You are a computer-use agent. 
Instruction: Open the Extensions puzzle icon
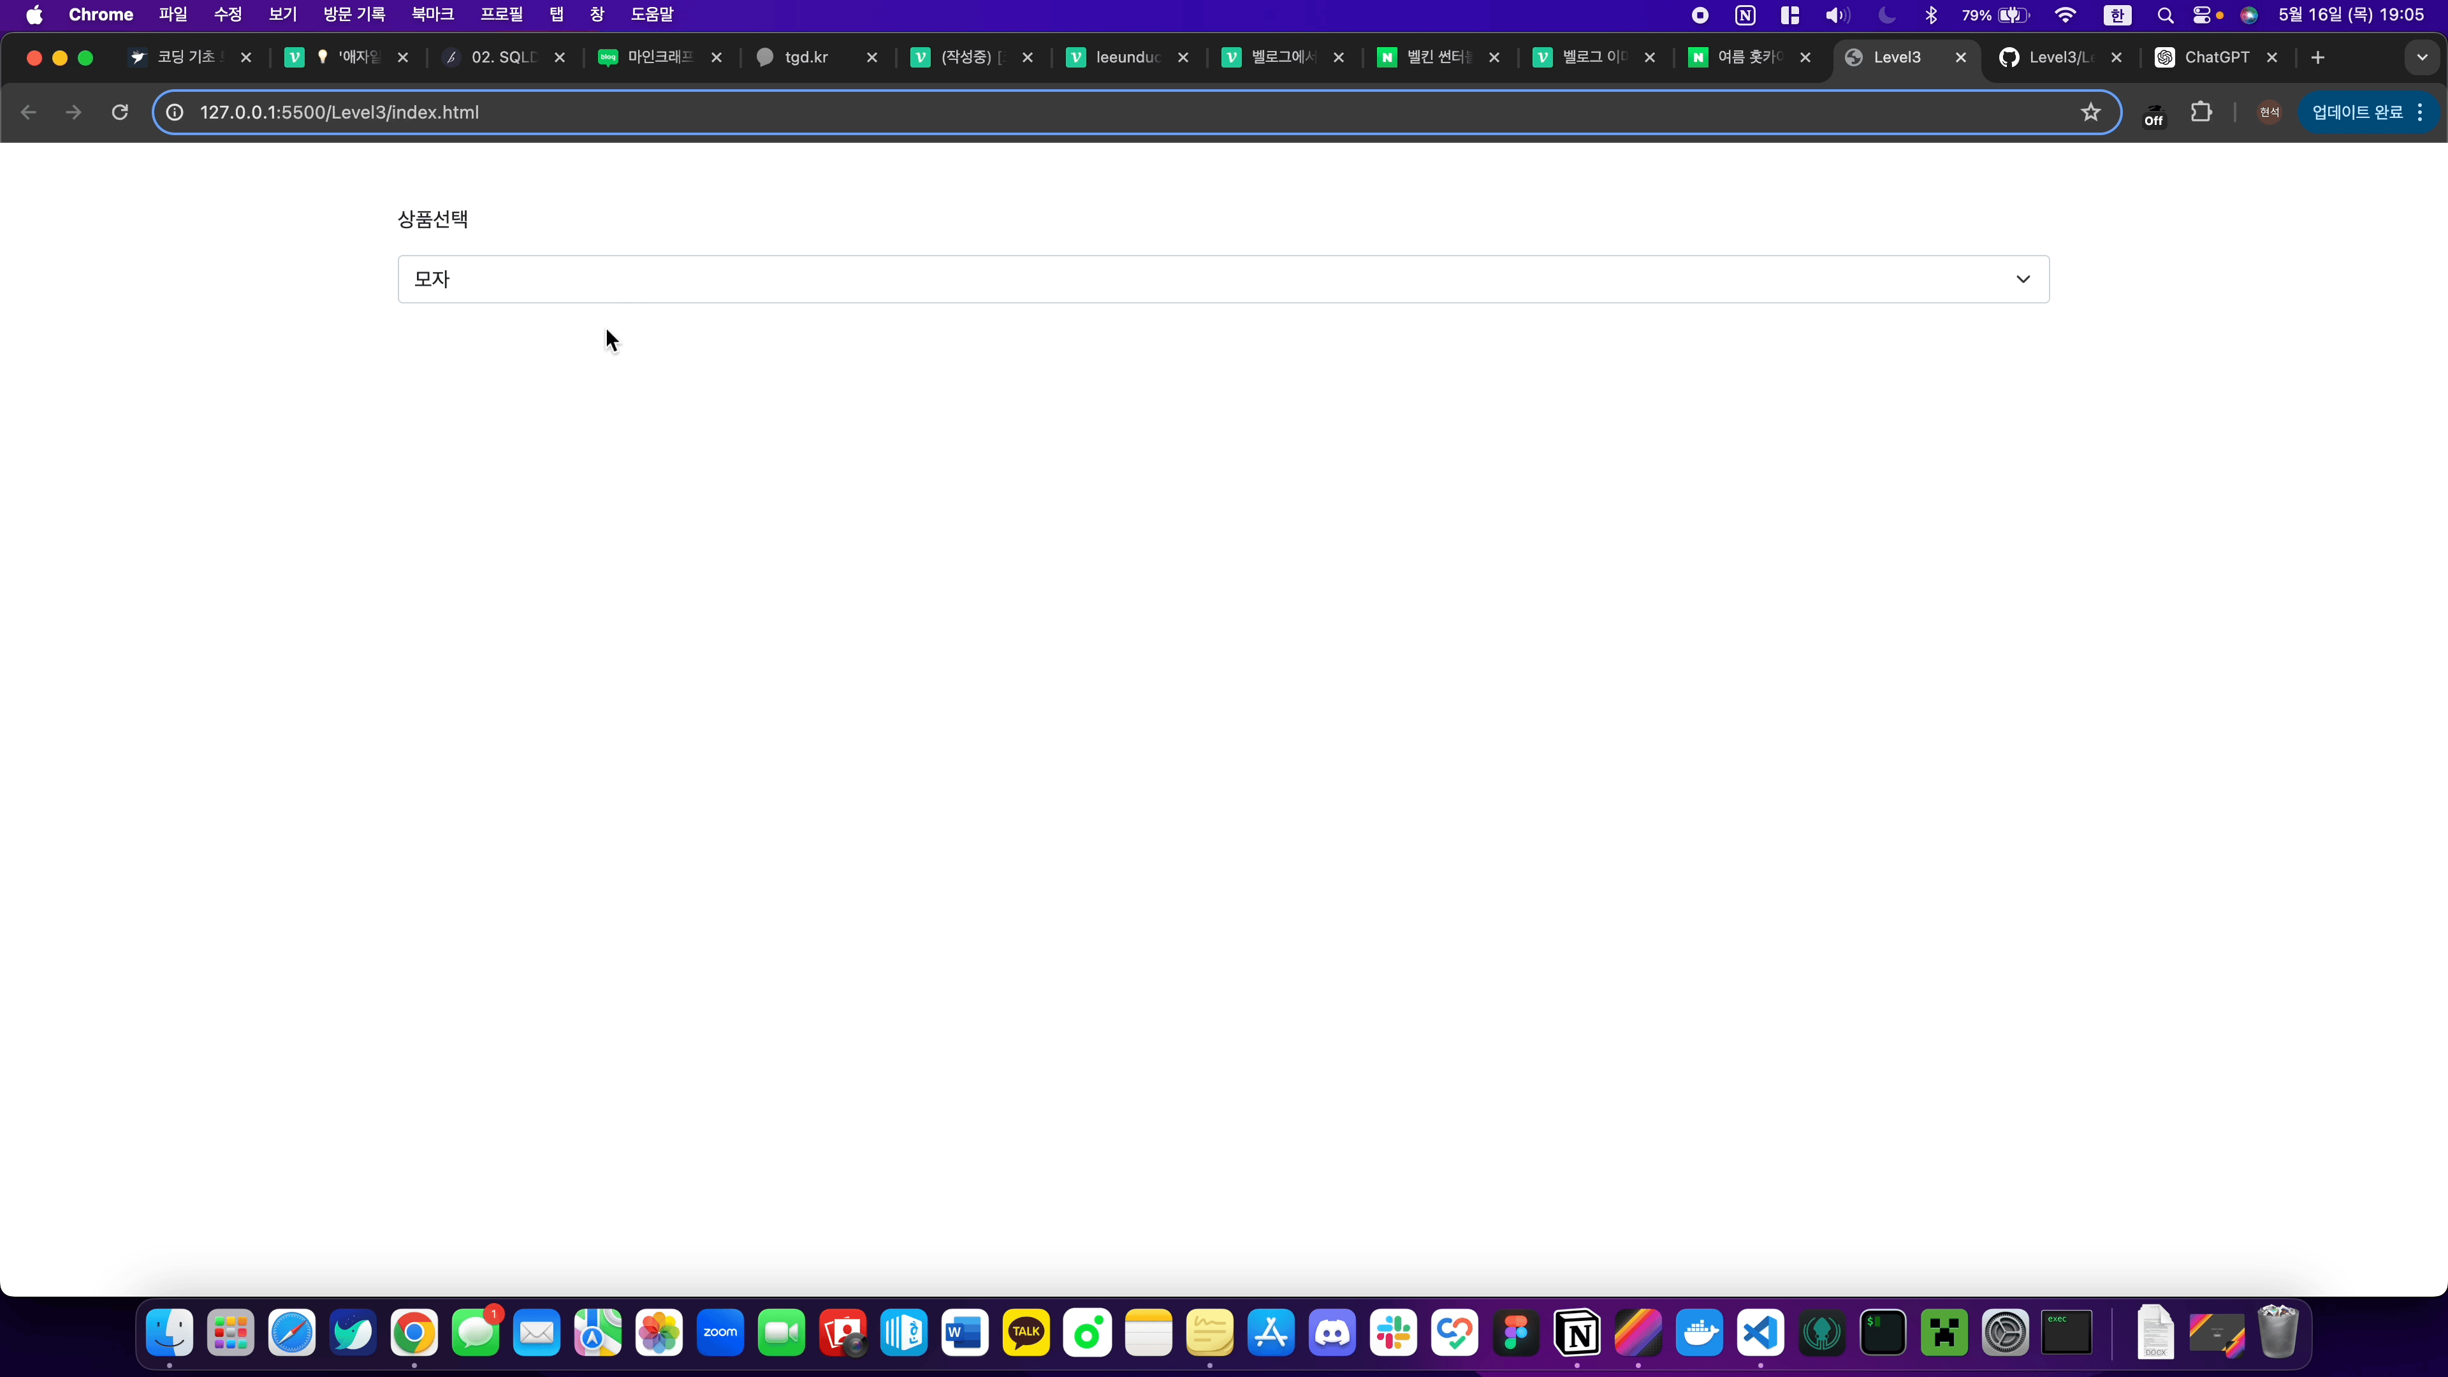coord(2201,112)
